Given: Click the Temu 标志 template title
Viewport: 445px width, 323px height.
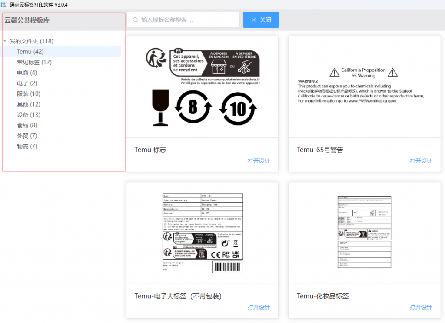Looking at the screenshot, I should [150, 150].
